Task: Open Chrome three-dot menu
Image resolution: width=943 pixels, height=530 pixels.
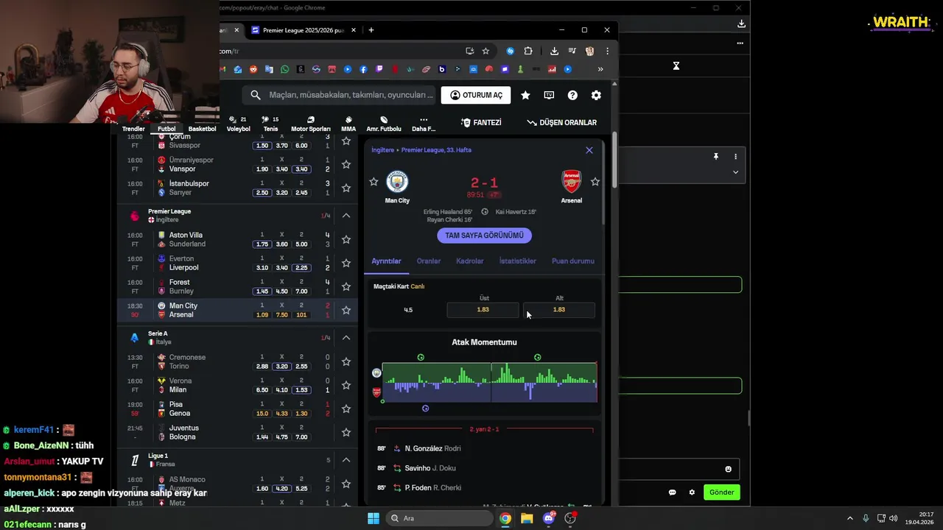Action: 607,51
